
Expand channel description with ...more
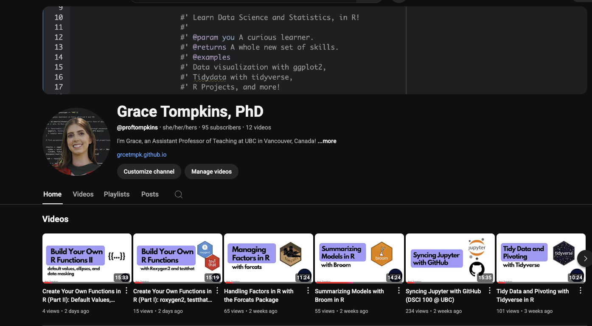coord(327,141)
